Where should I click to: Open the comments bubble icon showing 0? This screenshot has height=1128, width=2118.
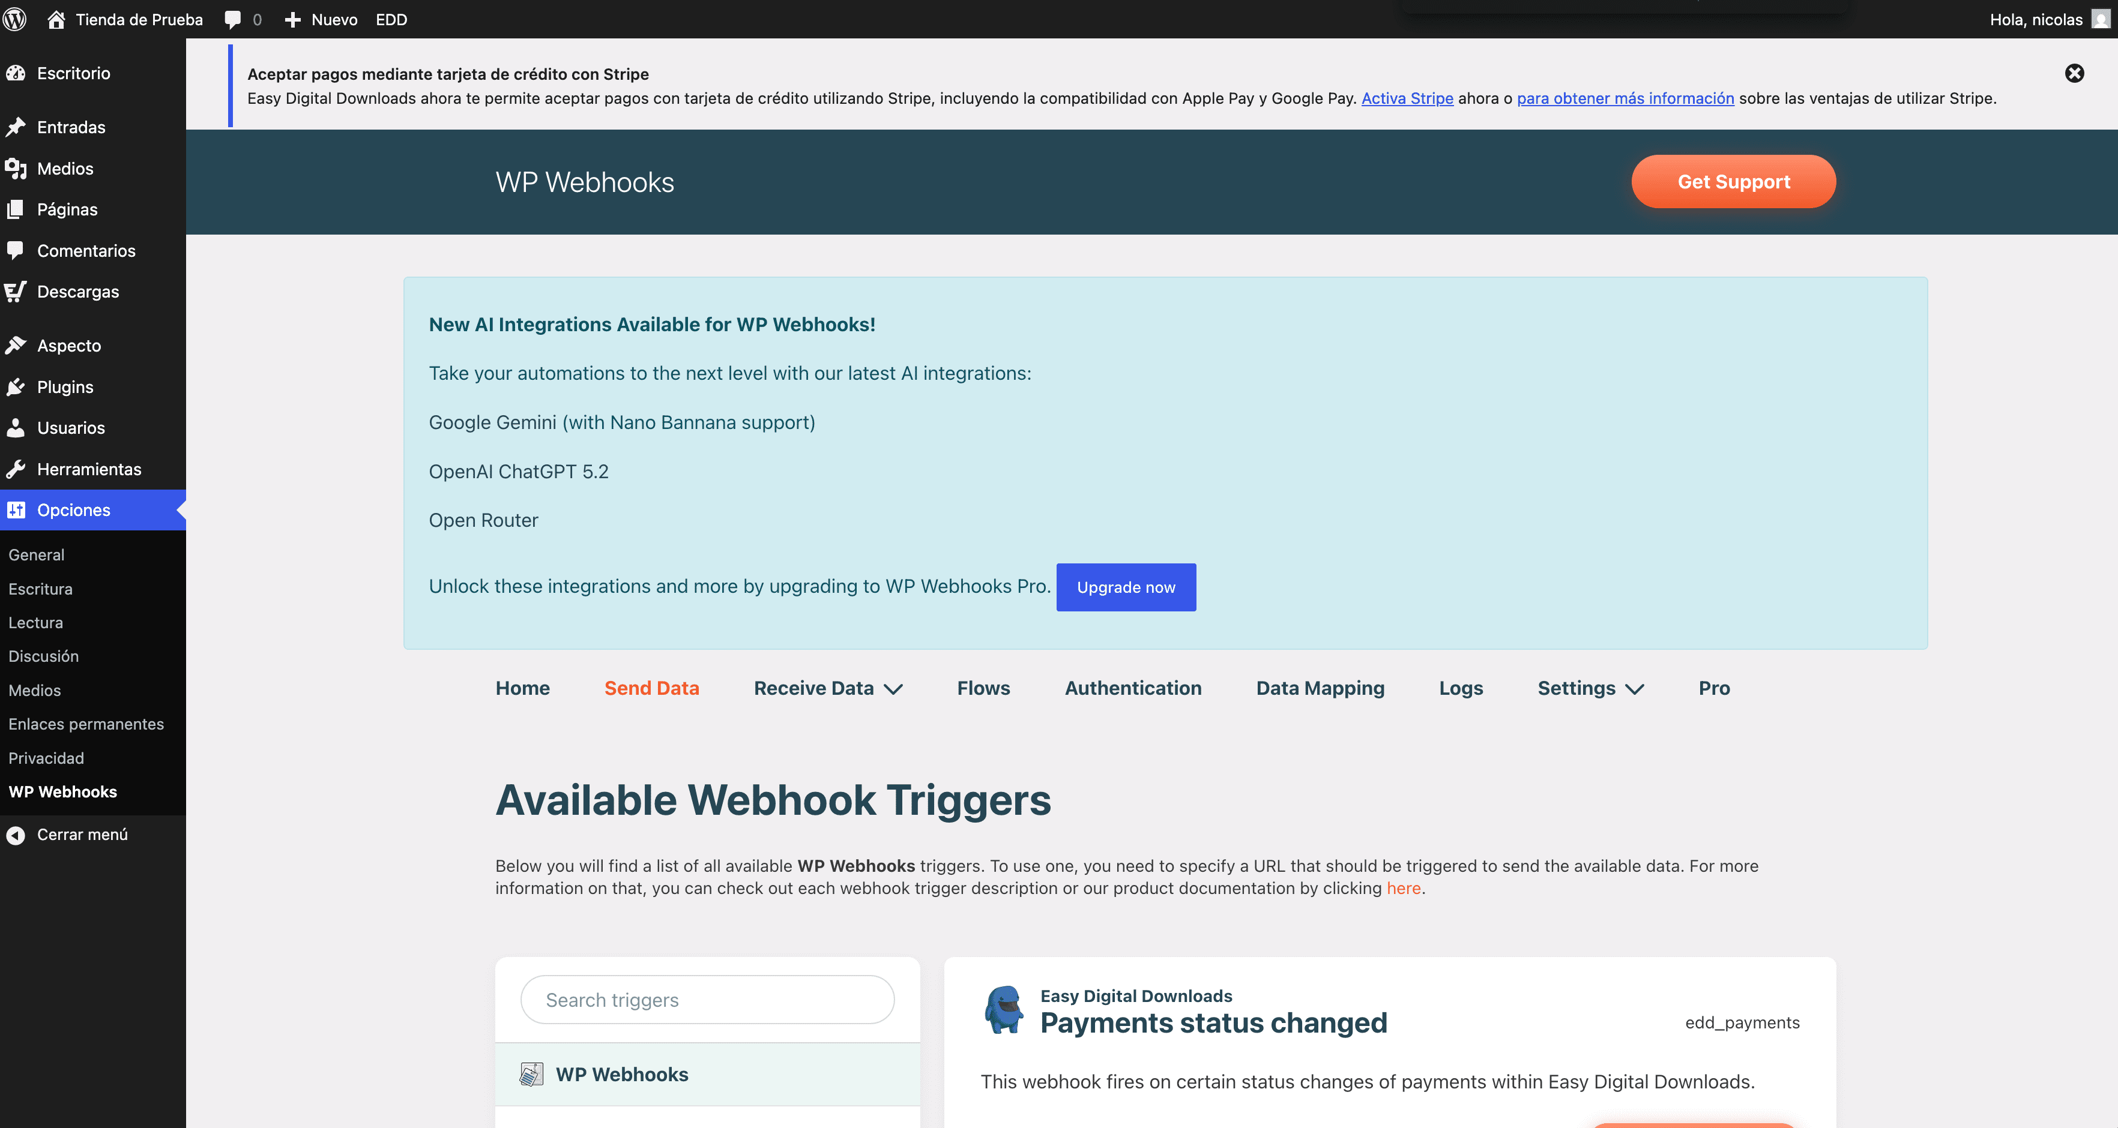[233, 19]
